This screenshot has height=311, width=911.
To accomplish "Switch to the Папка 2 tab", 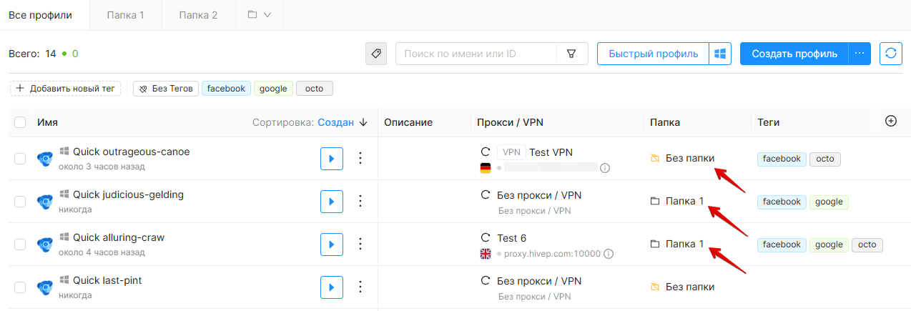I will click(198, 14).
